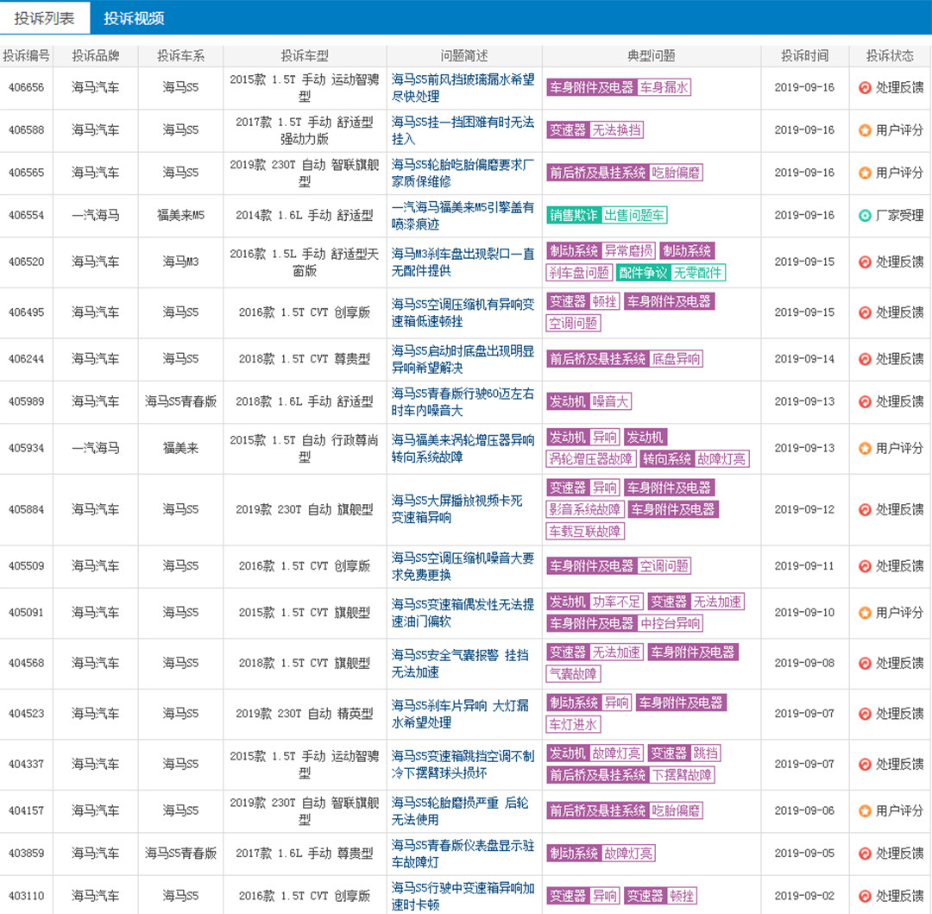Click 处理反馈 icon for complaint 403110
This screenshot has height=914, width=932.
[865, 896]
